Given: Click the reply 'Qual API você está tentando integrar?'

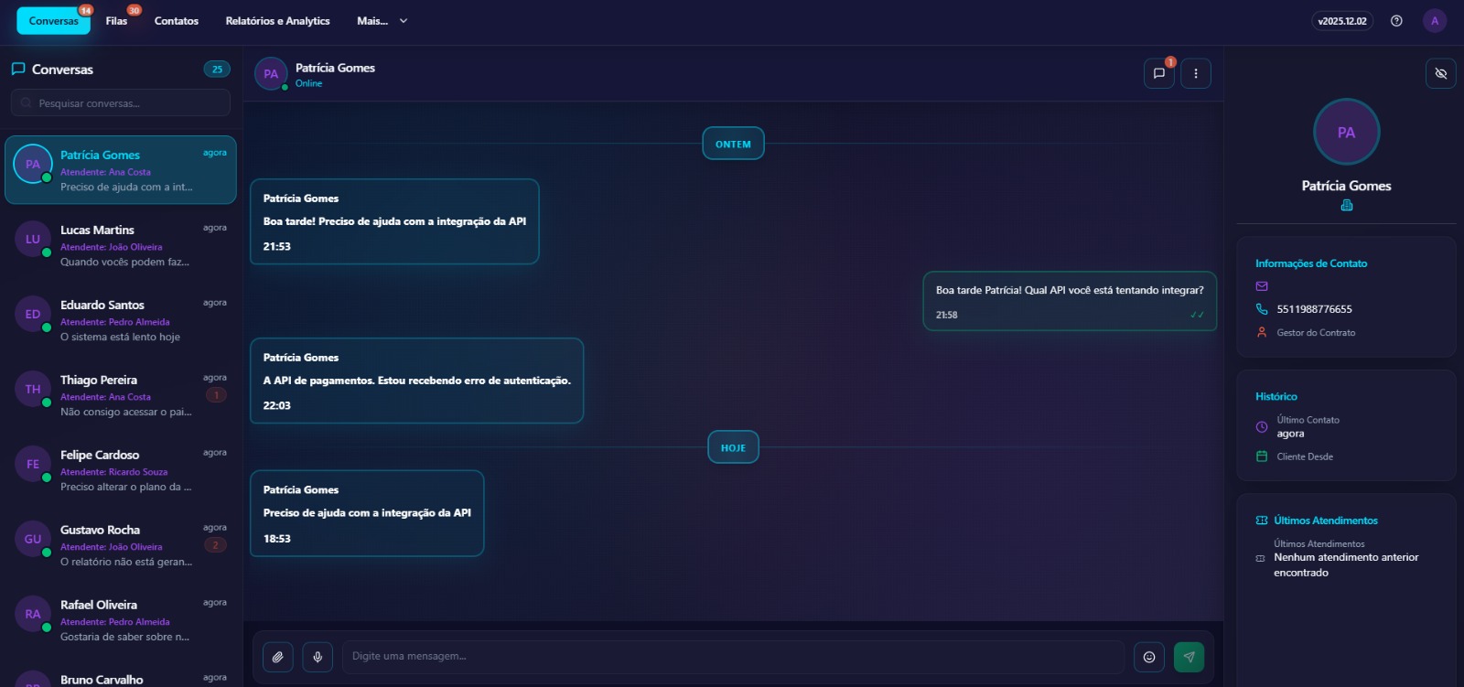Looking at the screenshot, I should (1070, 301).
